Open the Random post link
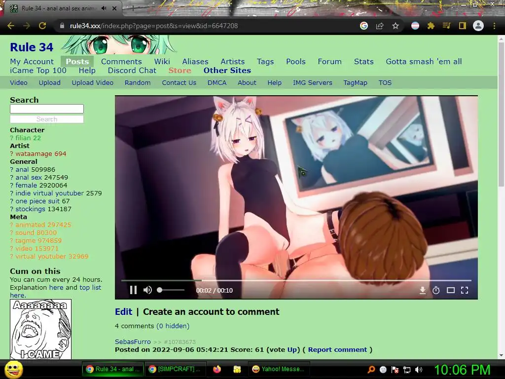 pyautogui.click(x=138, y=83)
